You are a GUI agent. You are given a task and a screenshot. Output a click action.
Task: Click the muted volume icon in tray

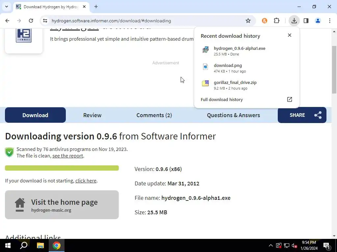click(295, 245)
